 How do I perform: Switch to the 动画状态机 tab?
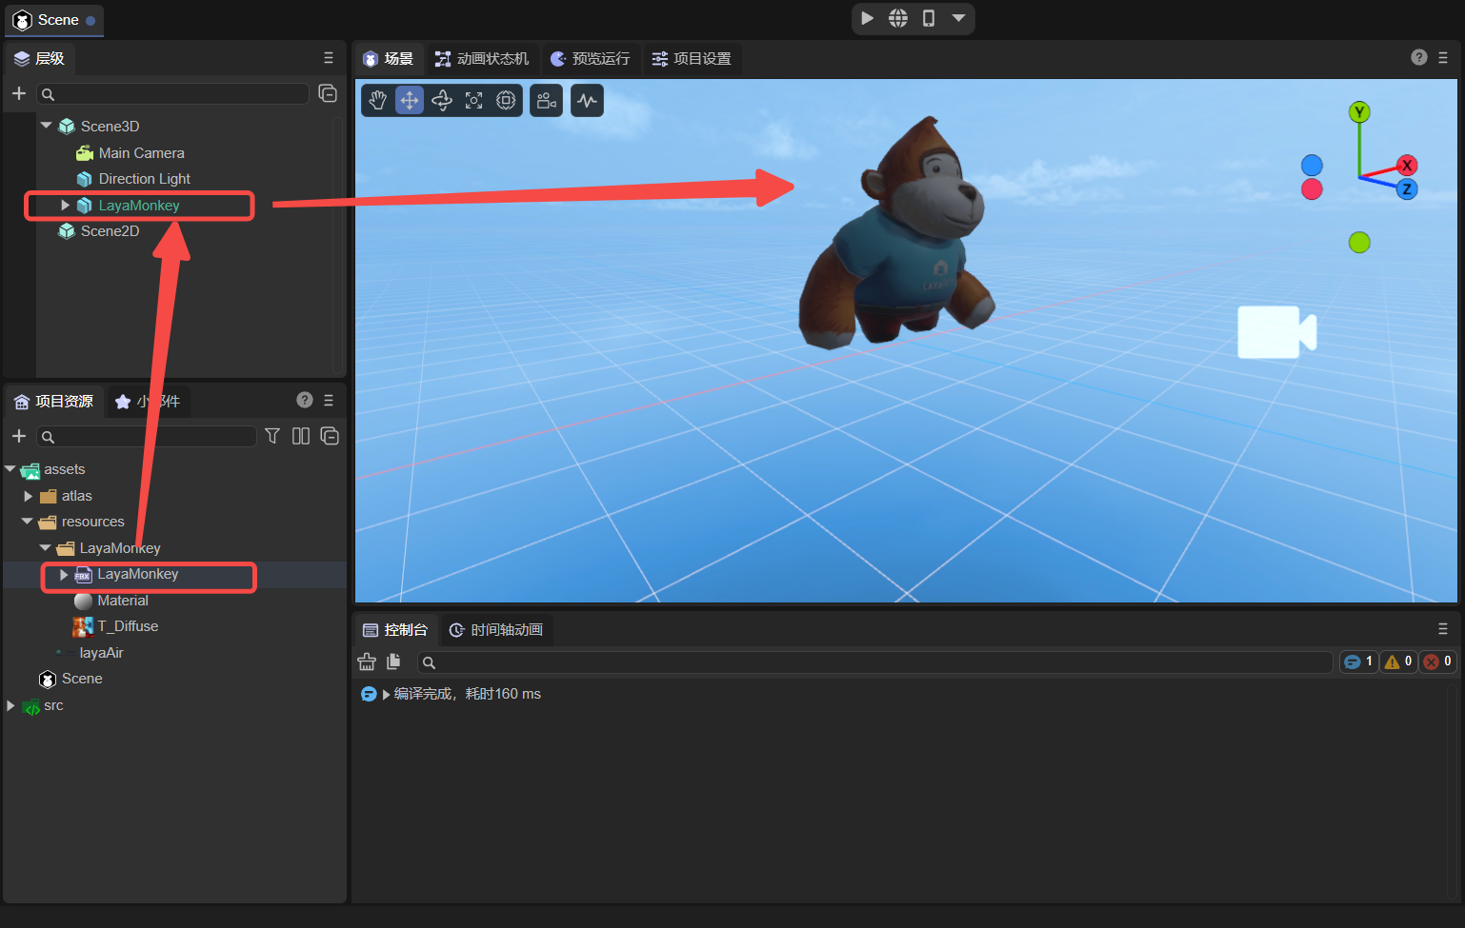tap(482, 59)
